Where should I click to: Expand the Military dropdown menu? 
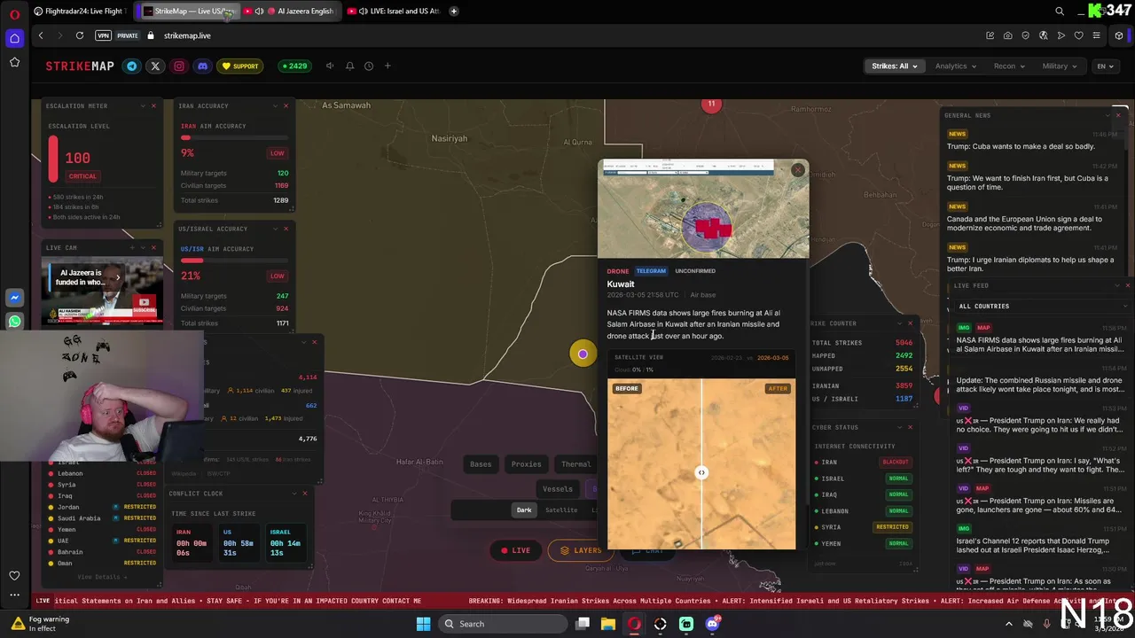(1060, 66)
